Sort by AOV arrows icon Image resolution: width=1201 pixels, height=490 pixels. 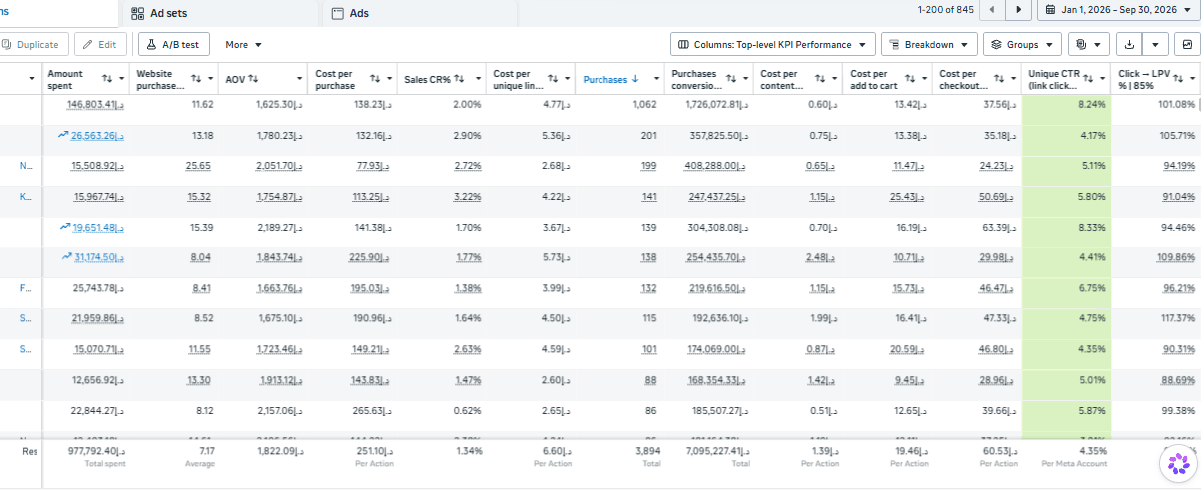[254, 79]
